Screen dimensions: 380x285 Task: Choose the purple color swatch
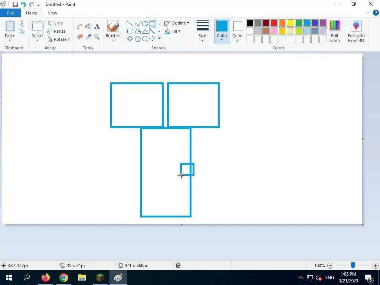point(323,23)
